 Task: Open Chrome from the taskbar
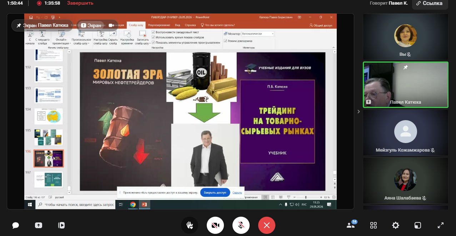coord(133,205)
